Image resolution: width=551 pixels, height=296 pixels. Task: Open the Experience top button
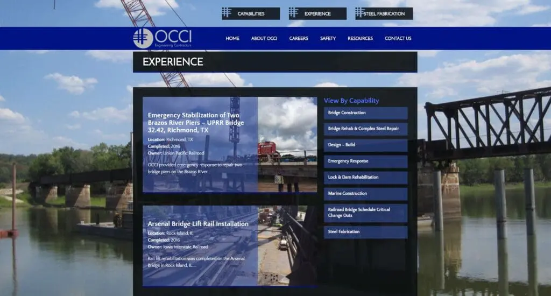(317, 13)
